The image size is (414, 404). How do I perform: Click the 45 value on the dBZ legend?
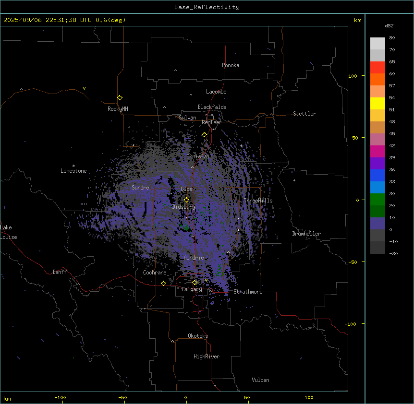pyautogui.click(x=392, y=134)
